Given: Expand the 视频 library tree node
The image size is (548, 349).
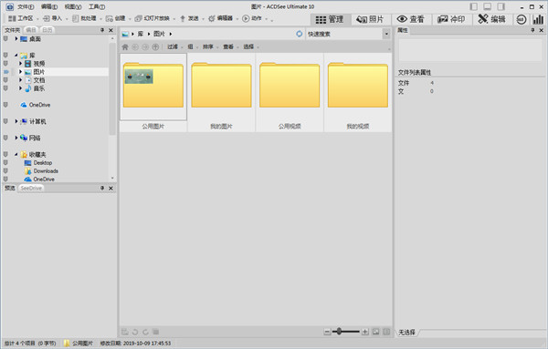Looking at the screenshot, I should click(x=20, y=64).
